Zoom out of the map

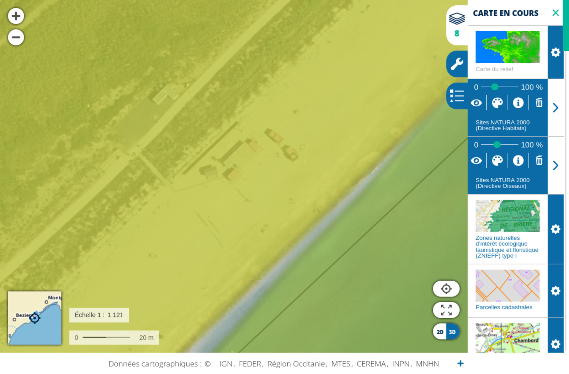(16, 37)
